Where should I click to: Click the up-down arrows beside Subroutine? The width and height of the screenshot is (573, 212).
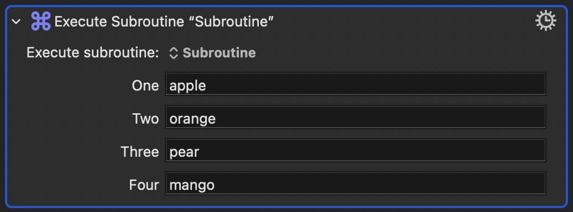(173, 53)
